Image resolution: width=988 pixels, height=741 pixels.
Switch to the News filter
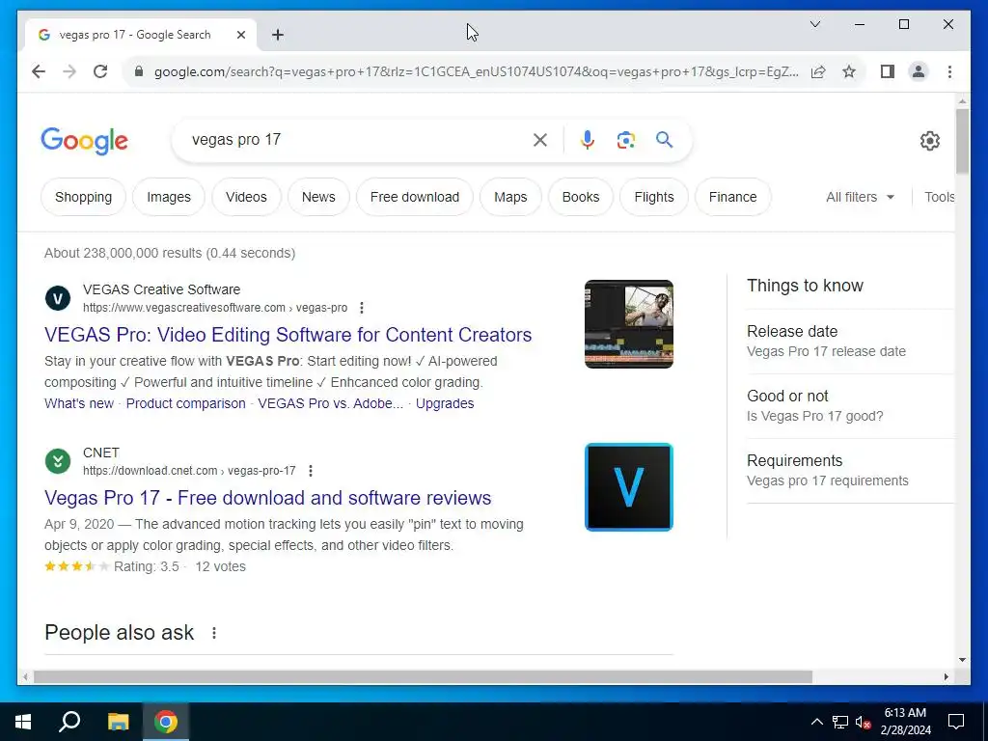tap(318, 197)
